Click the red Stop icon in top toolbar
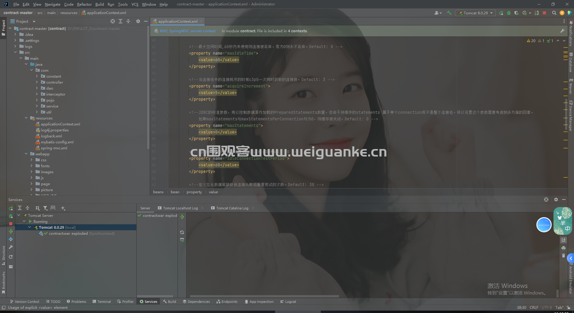 click(x=544, y=13)
